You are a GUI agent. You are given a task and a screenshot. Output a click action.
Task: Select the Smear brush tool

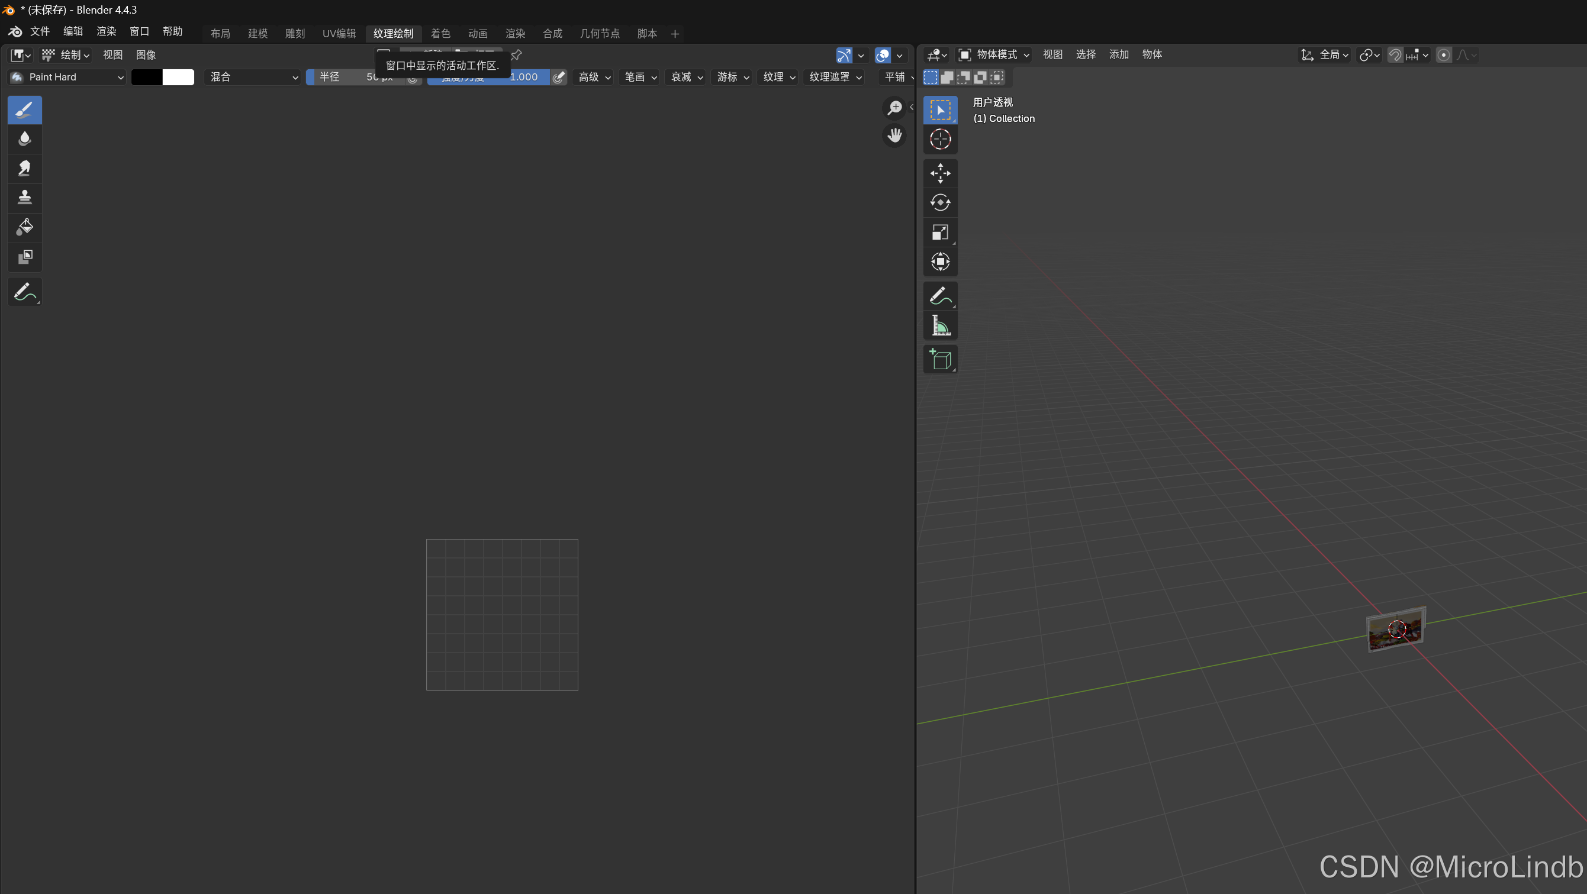(x=25, y=168)
